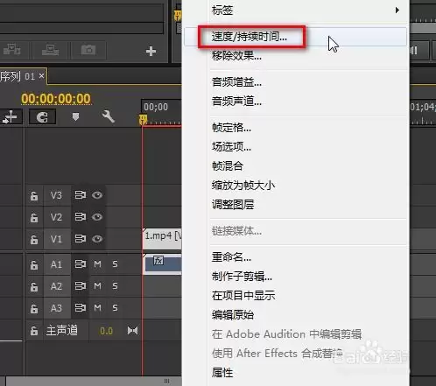
Task: Click the overwrite edit icon in monitor toolbar
Action: tap(50, 50)
